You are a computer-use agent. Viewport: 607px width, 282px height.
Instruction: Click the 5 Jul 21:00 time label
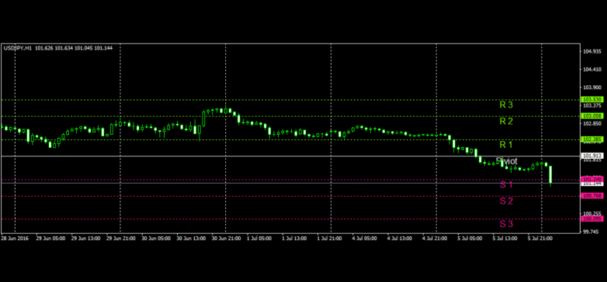tap(540, 239)
